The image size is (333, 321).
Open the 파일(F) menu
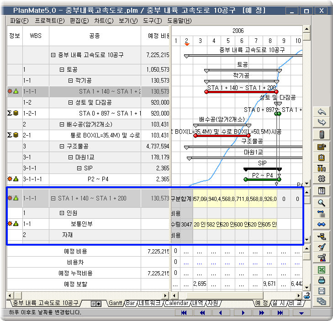pyautogui.click(x=19, y=21)
